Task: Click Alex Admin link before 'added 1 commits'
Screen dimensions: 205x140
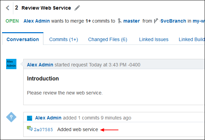Action: [48, 118]
